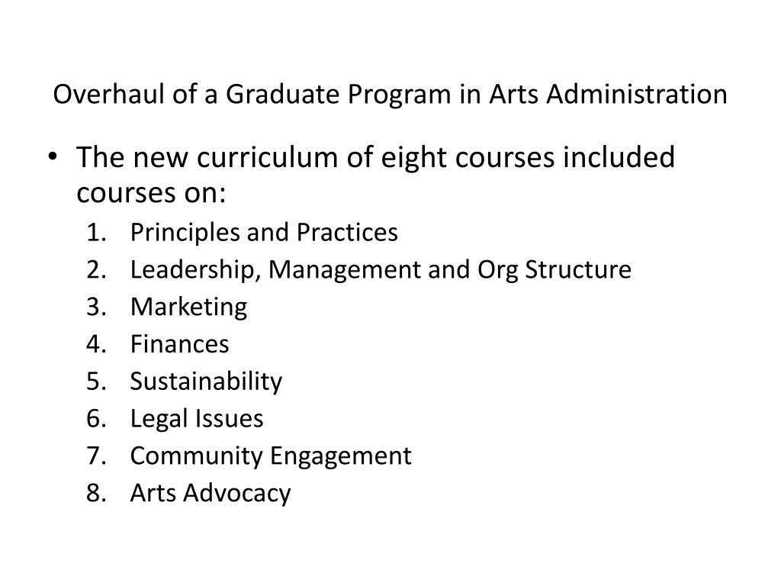
Task: Click the number 5 list marker
Action: pyautogui.click(x=97, y=382)
